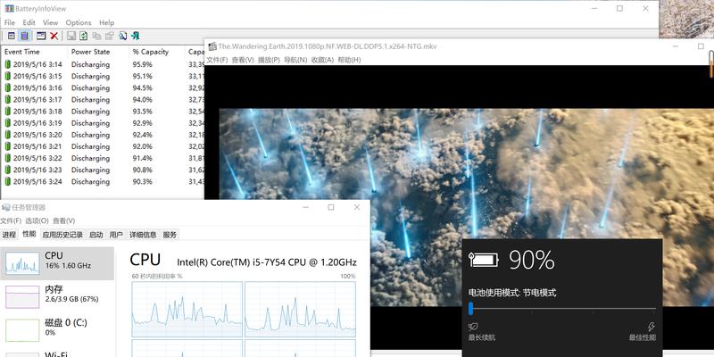Switch to 性能 tab in Task Manager
This screenshot has height=357, width=714.
point(29,234)
